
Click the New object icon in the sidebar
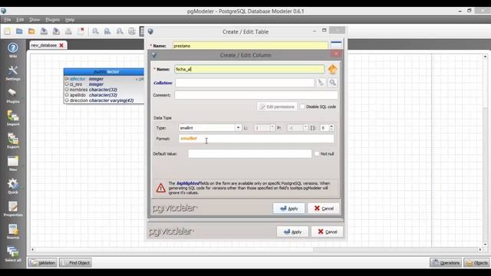click(x=13, y=163)
